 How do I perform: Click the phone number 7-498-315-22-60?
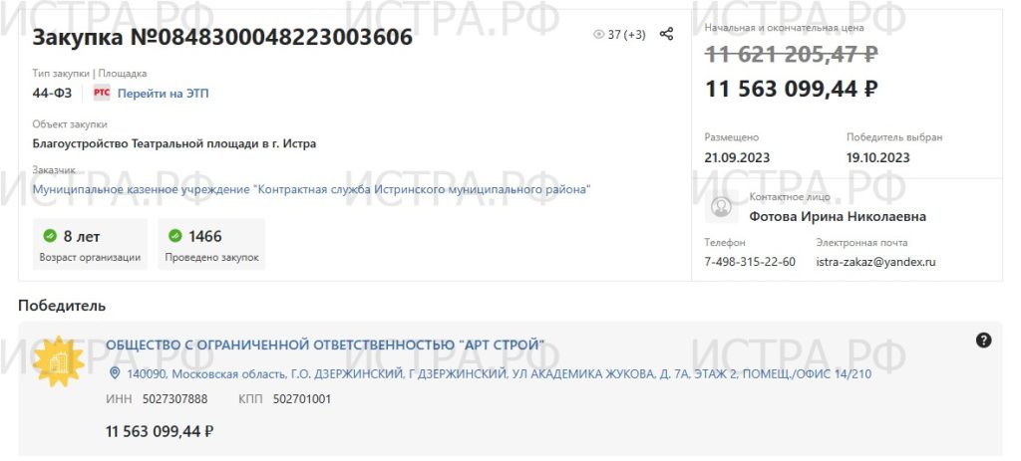pos(750,262)
